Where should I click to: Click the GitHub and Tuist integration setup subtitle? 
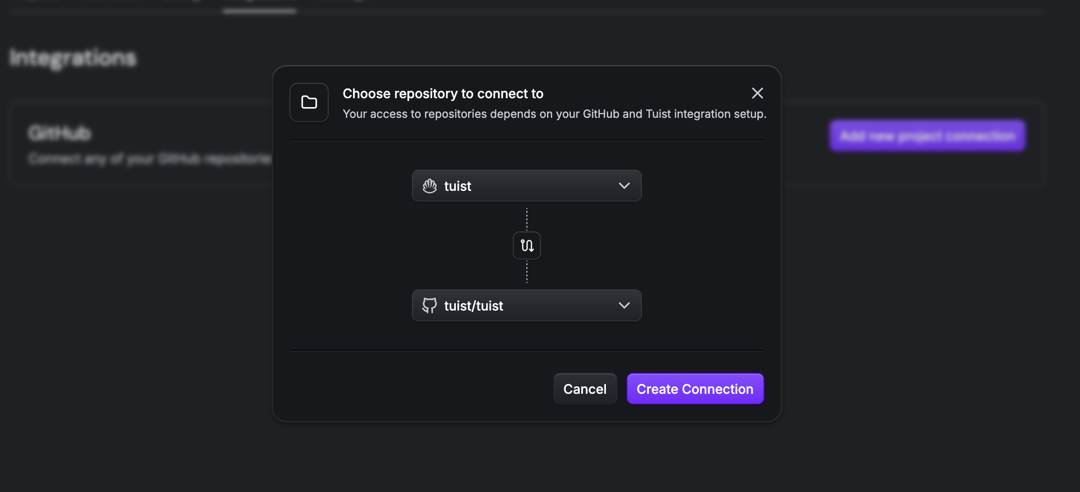click(x=554, y=114)
